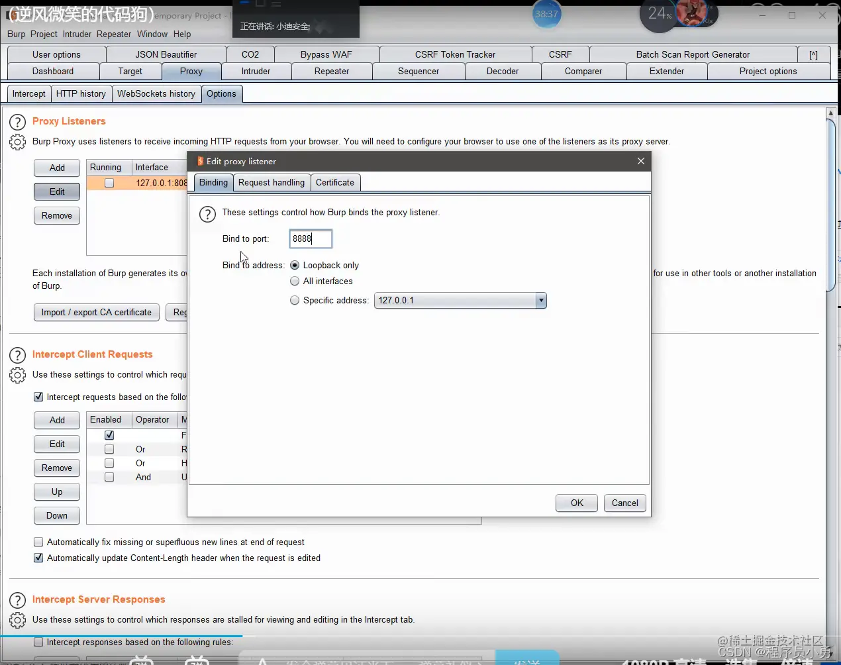Click Edit under Proxy Listeners

[57, 191]
